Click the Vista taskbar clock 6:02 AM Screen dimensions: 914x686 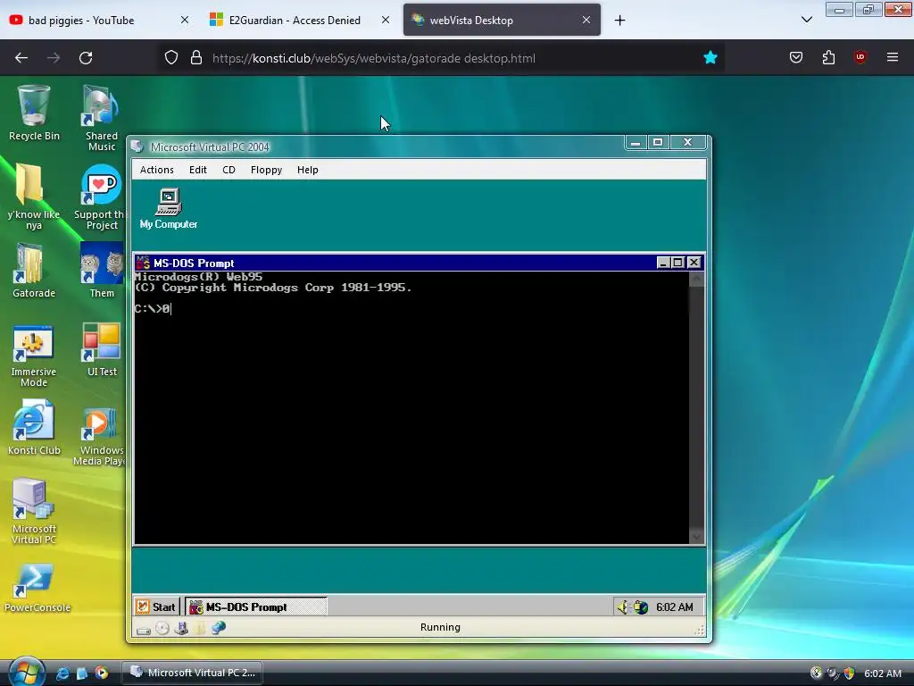point(883,673)
